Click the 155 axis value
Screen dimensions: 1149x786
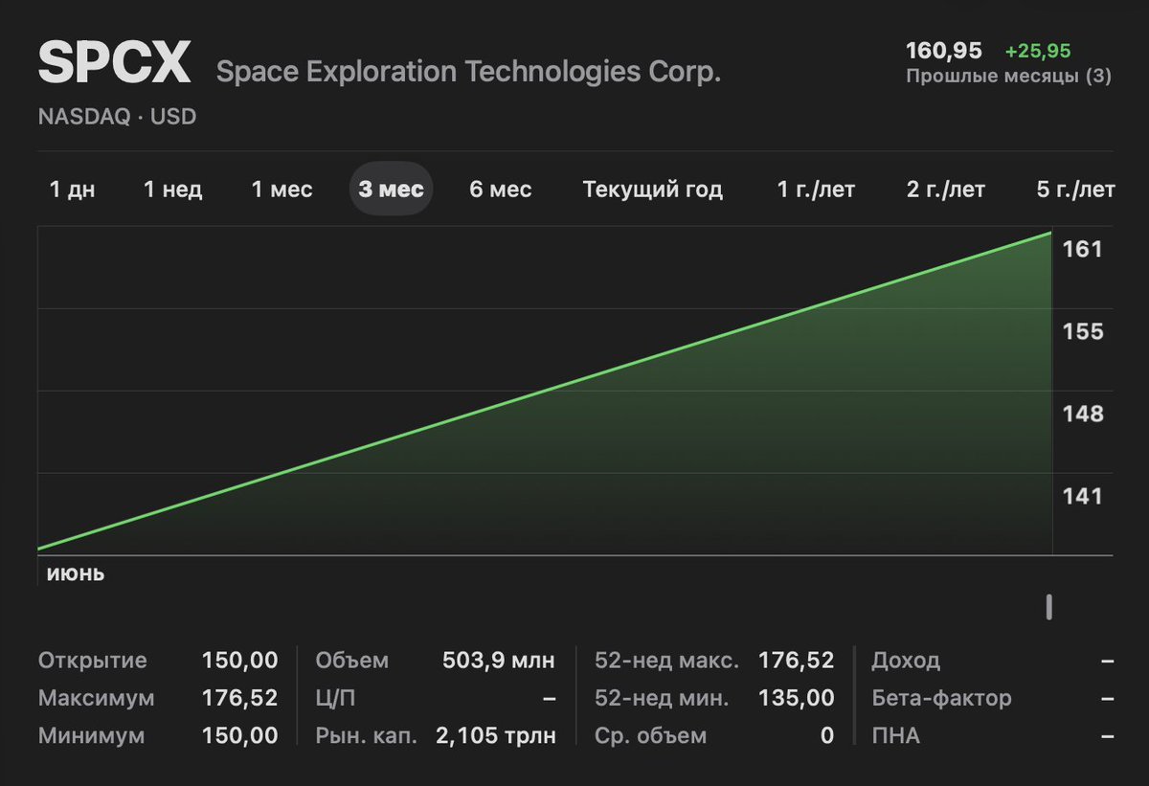[1083, 331]
